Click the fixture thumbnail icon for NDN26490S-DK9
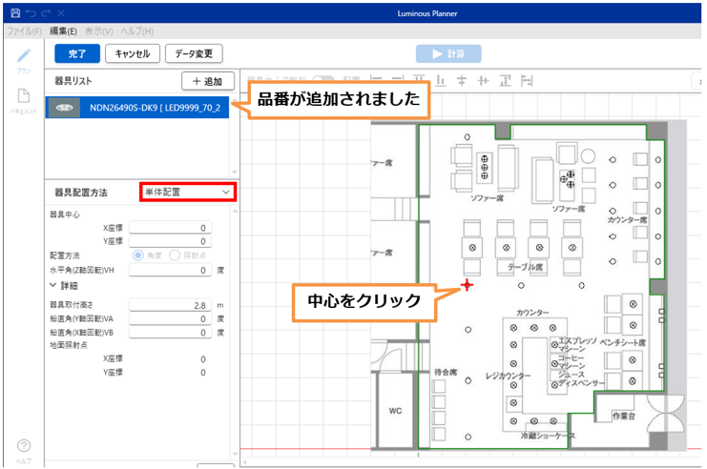The width and height of the screenshot is (707, 469). 64,108
